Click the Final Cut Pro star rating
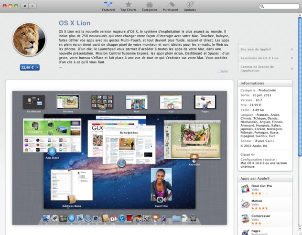 pos(259,194)
